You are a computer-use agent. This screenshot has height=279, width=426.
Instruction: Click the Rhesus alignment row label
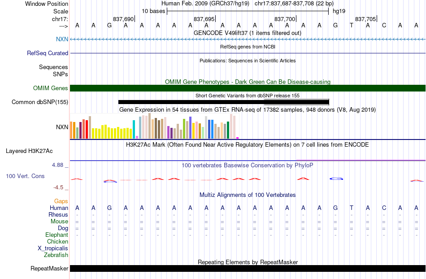(x=58, y=214)
